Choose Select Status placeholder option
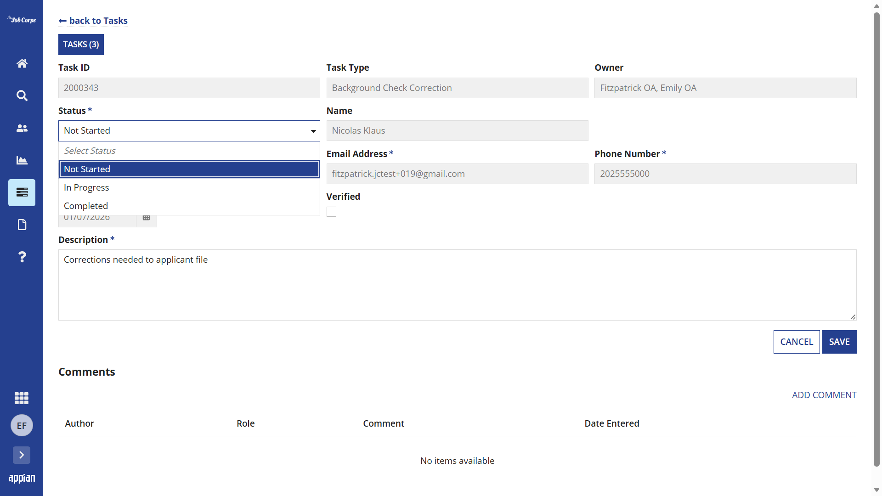 [x=189, y=151]
